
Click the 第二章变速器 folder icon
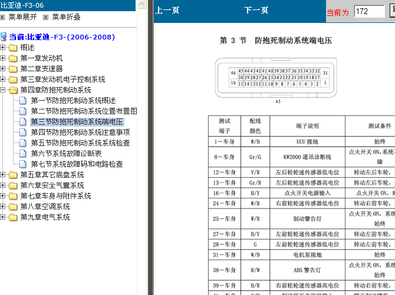pyautogui.click(x=13, y=69)
